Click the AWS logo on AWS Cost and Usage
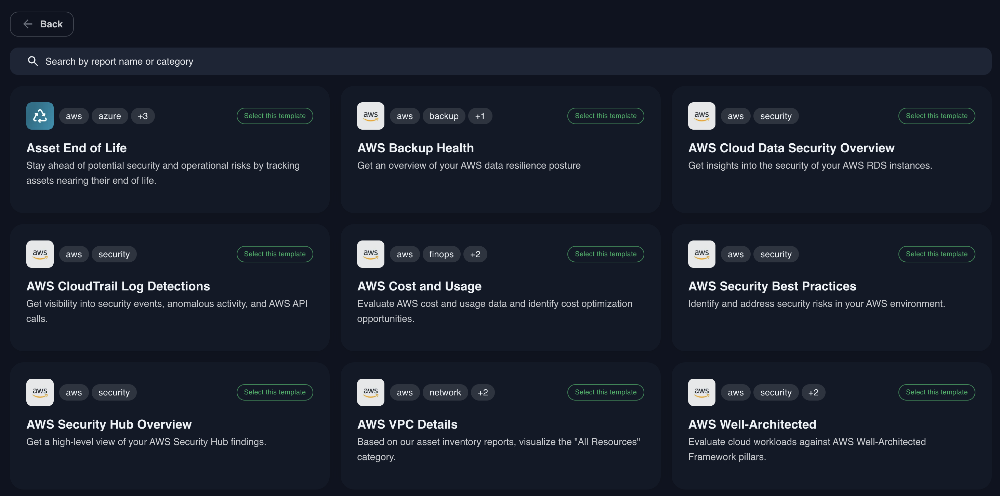 pos(370,254)
